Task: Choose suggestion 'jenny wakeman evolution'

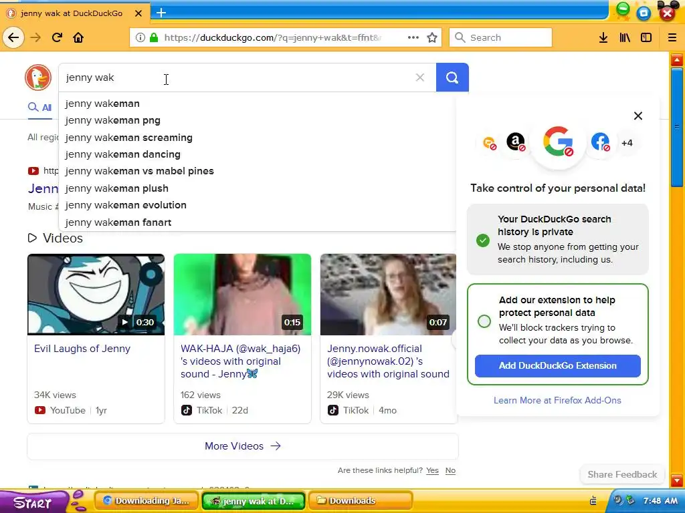Action: point(258,205)
